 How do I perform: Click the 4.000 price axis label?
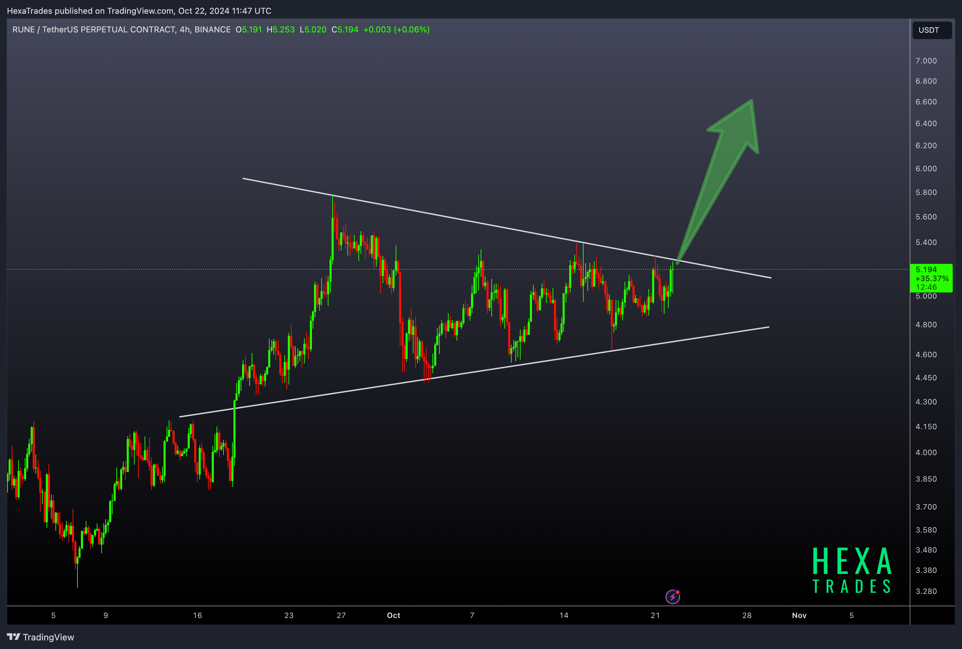926,452
